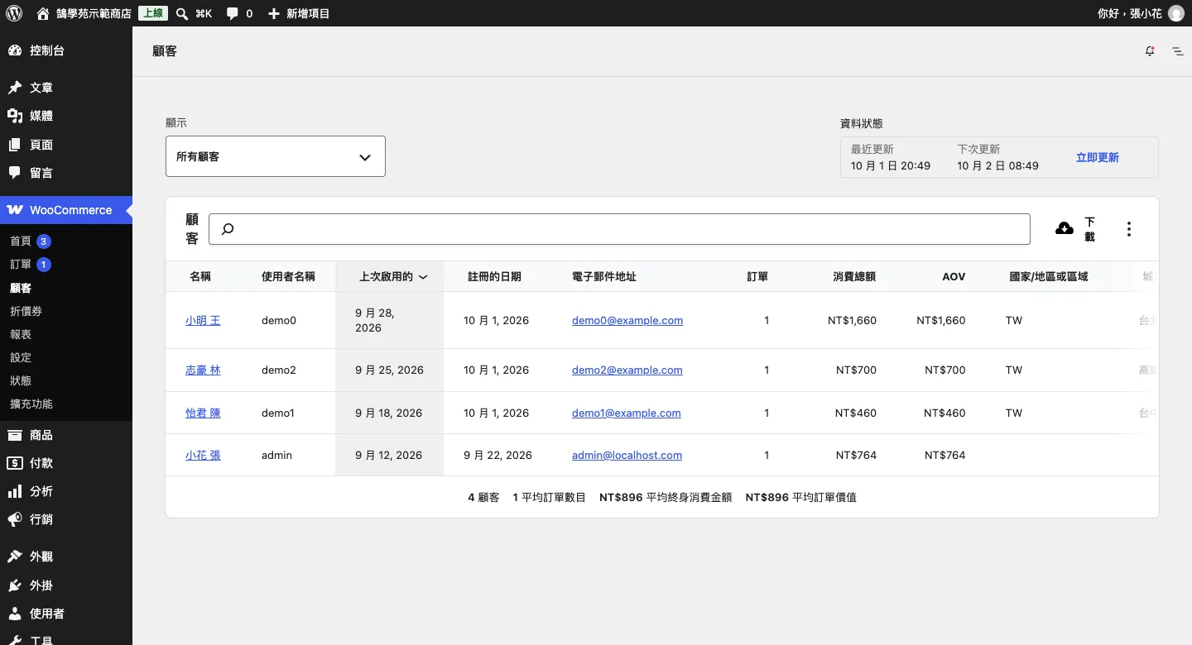Open 頁面 pages menu

[66, 145]
